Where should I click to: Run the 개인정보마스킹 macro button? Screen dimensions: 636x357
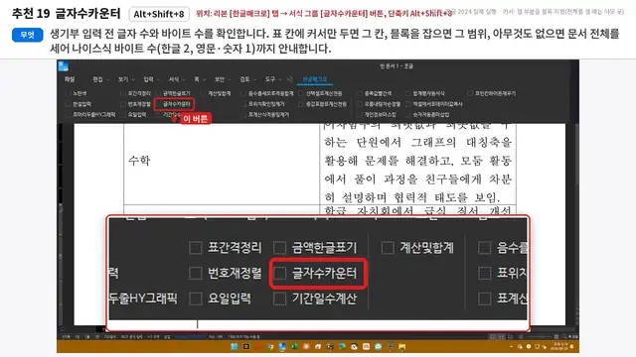pyautogui.click(x=377, y=115)
